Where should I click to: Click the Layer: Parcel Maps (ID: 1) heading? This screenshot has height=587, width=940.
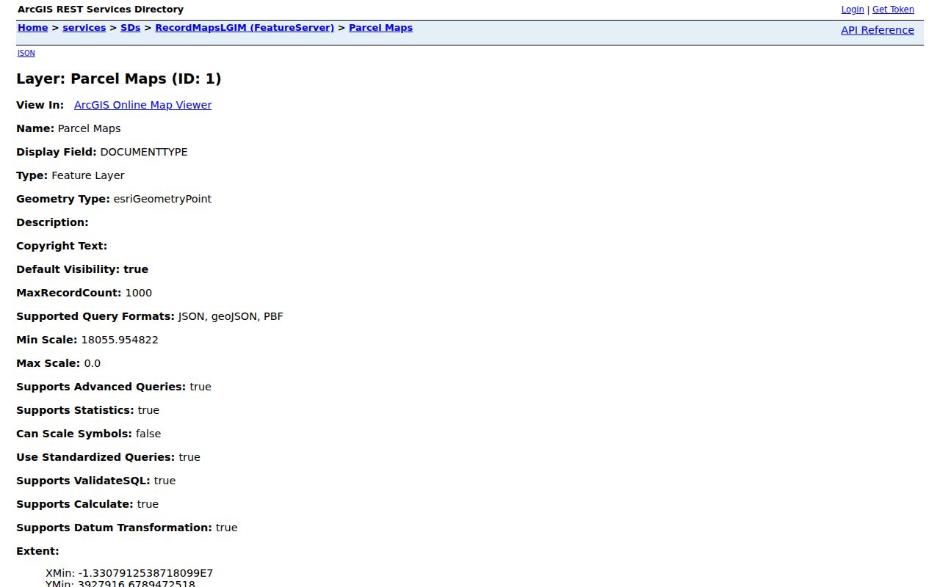tap(119, 79)
